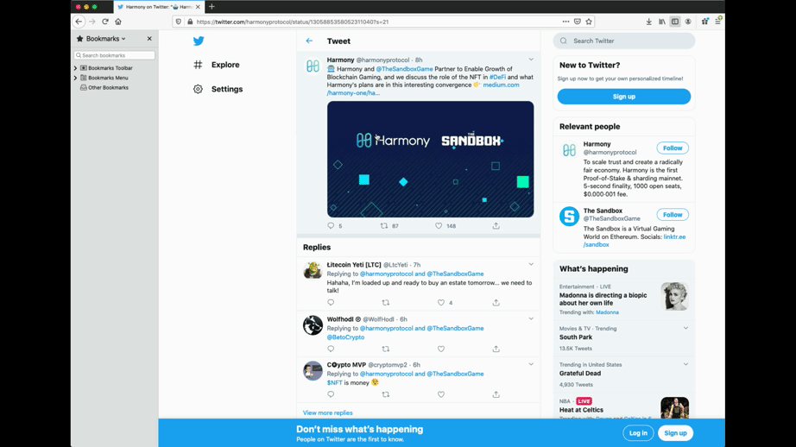Focus the Search bookmarks field

(x=114, y=55)
